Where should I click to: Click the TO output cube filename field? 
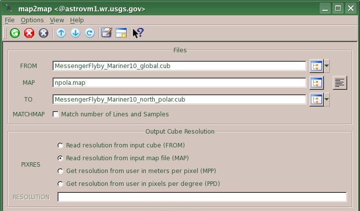180,99
